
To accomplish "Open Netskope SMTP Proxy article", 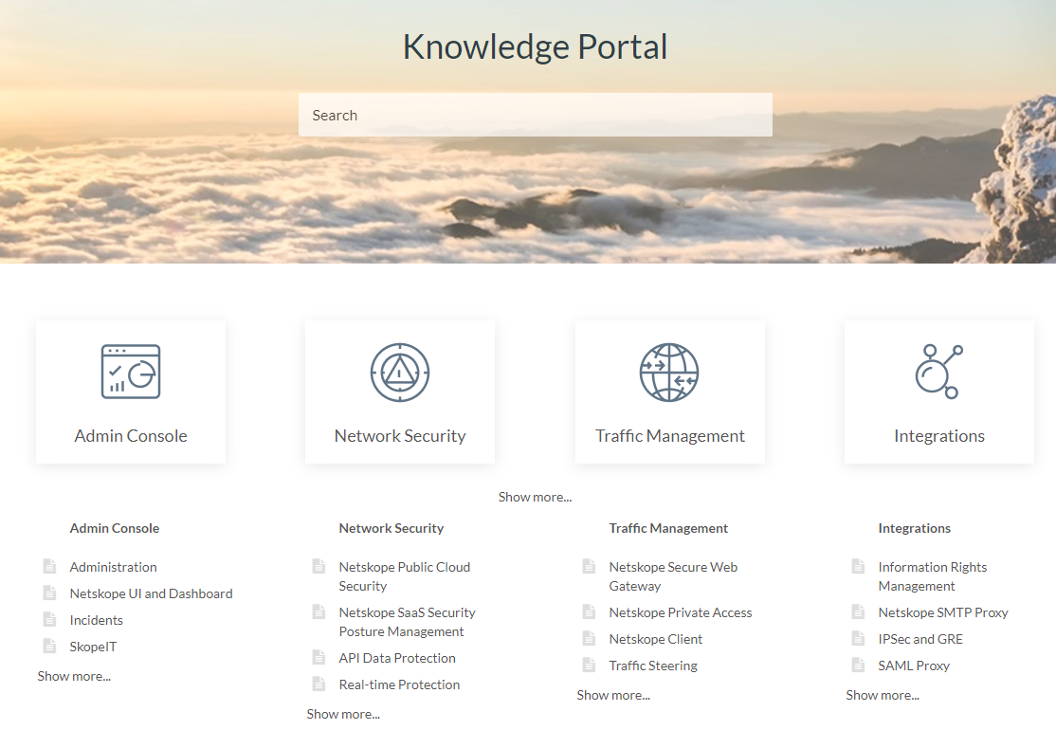I will click(943, 612).
